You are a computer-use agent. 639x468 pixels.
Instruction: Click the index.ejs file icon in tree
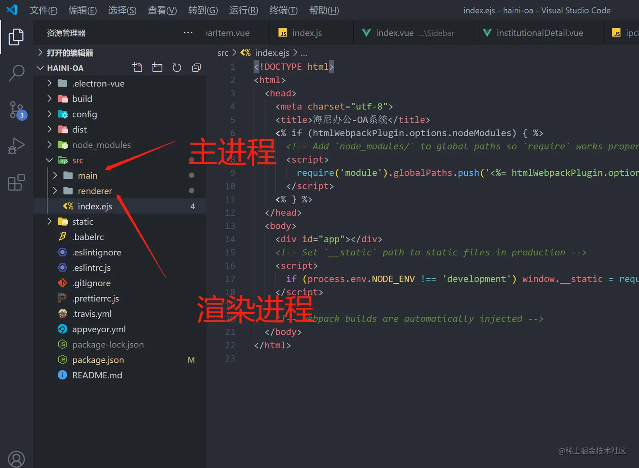click(x=68, y=206)
